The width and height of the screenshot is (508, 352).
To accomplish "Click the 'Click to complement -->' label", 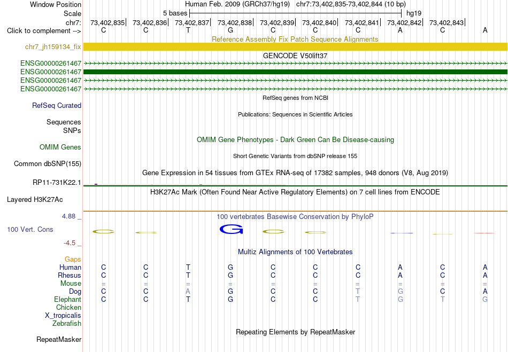I will [44, 31].
